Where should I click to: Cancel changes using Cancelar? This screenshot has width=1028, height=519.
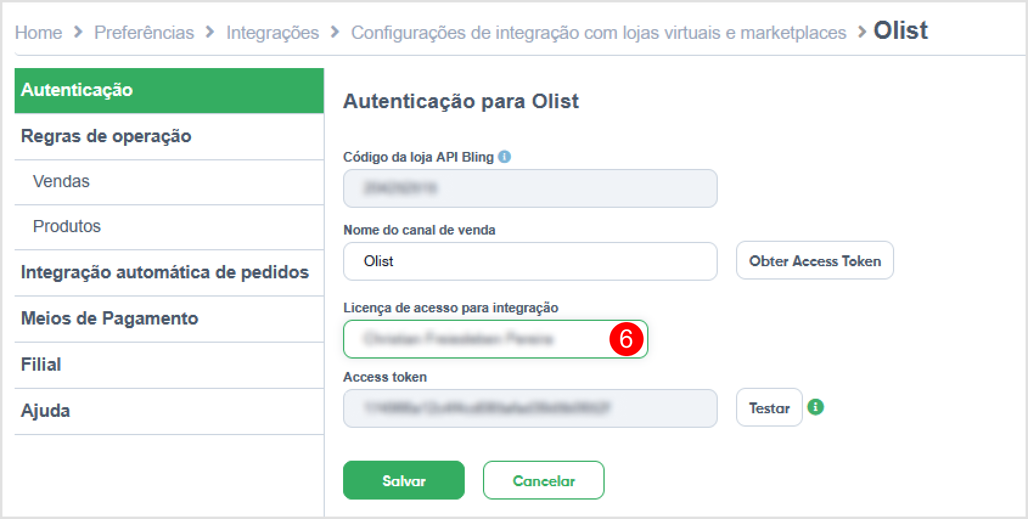click(543, 480)
